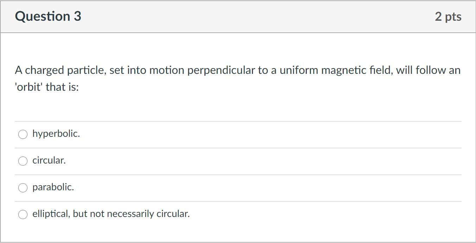Click the 'parabolic.' answer label text
This screenshot has width=476, height=243.
[53, 187]
